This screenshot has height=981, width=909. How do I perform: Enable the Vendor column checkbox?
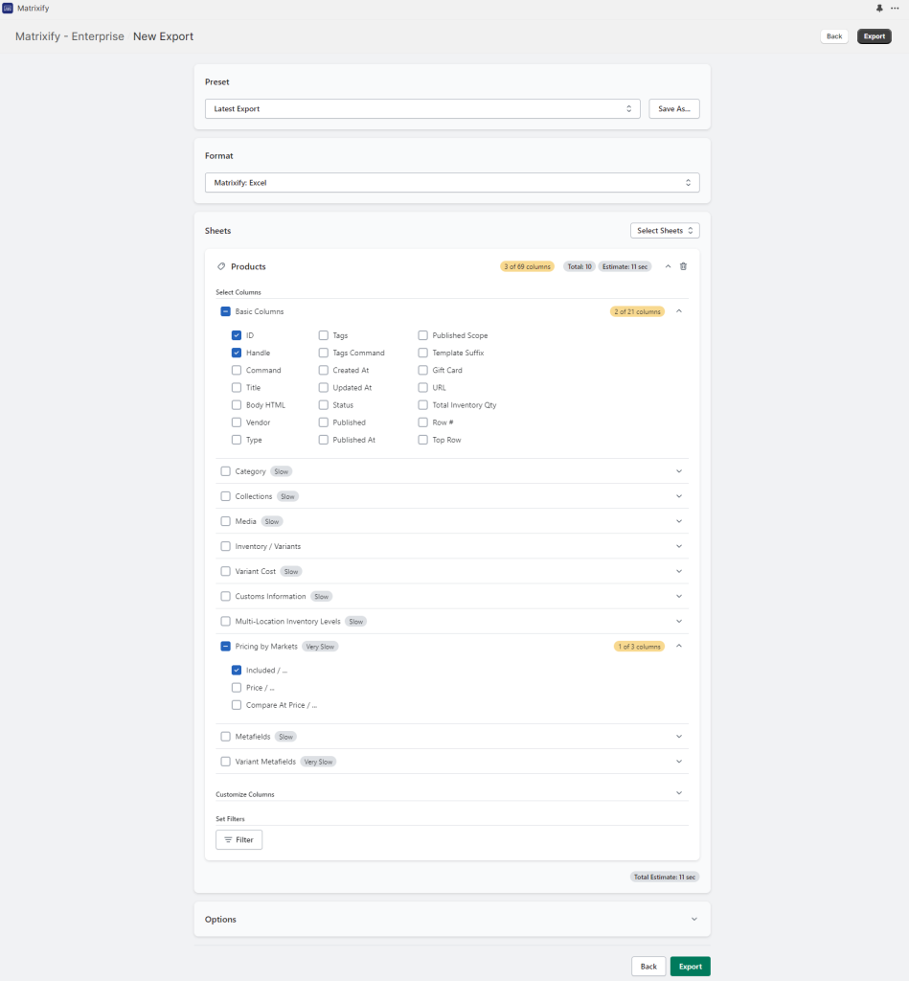coord(236,422)
